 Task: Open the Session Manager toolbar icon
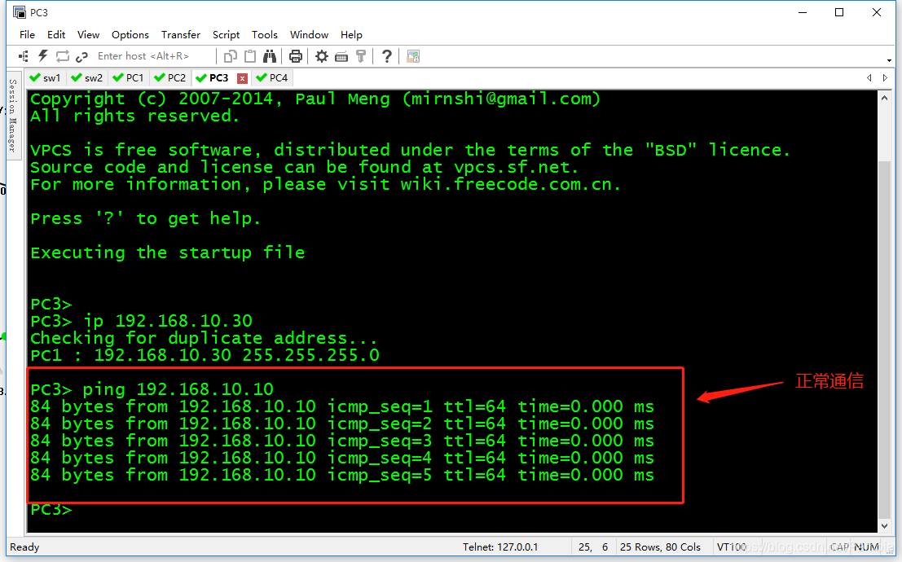click(24, 56)
